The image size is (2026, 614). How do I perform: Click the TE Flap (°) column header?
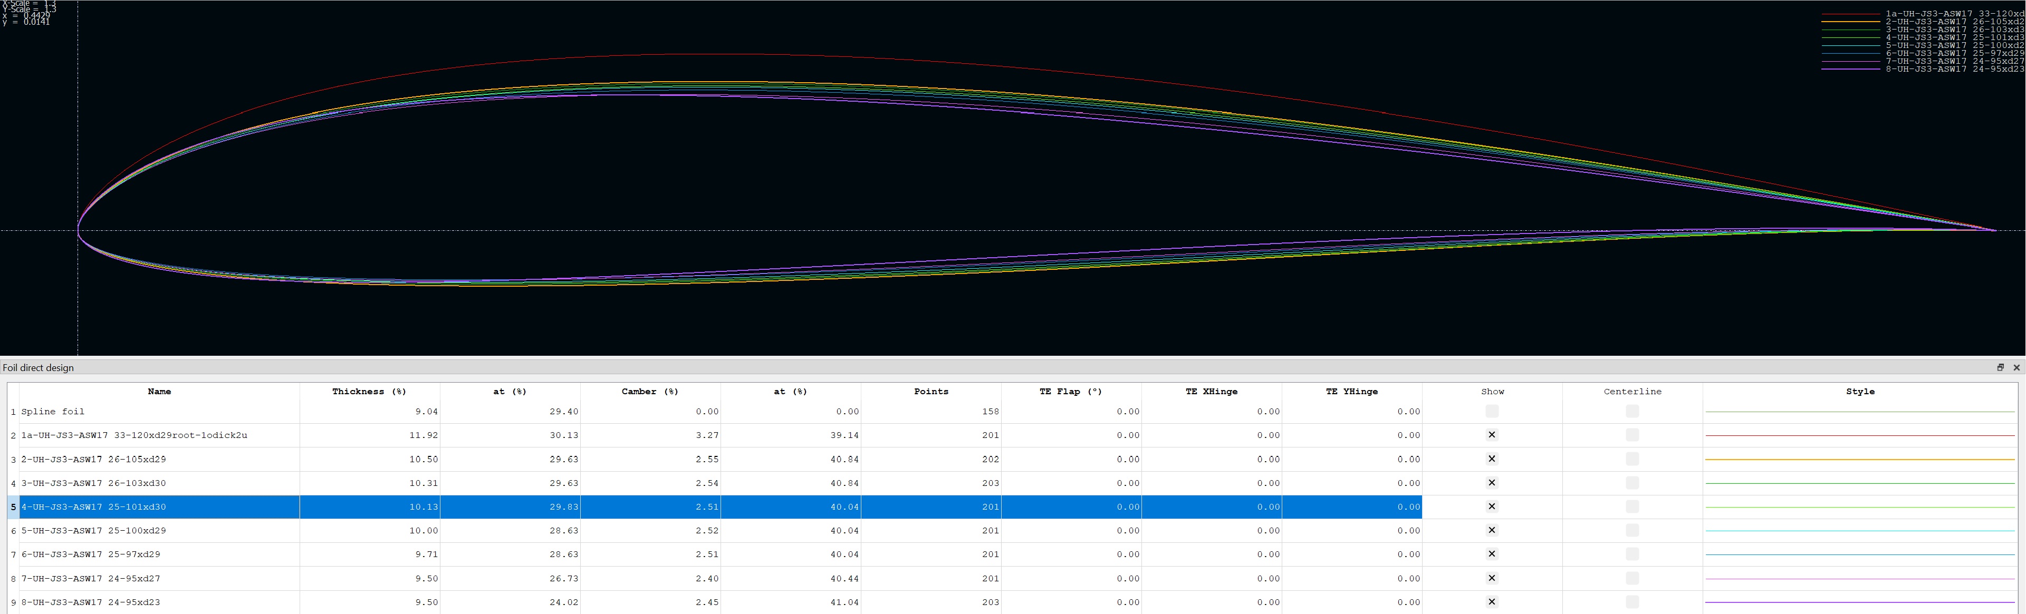(1070, 392)
